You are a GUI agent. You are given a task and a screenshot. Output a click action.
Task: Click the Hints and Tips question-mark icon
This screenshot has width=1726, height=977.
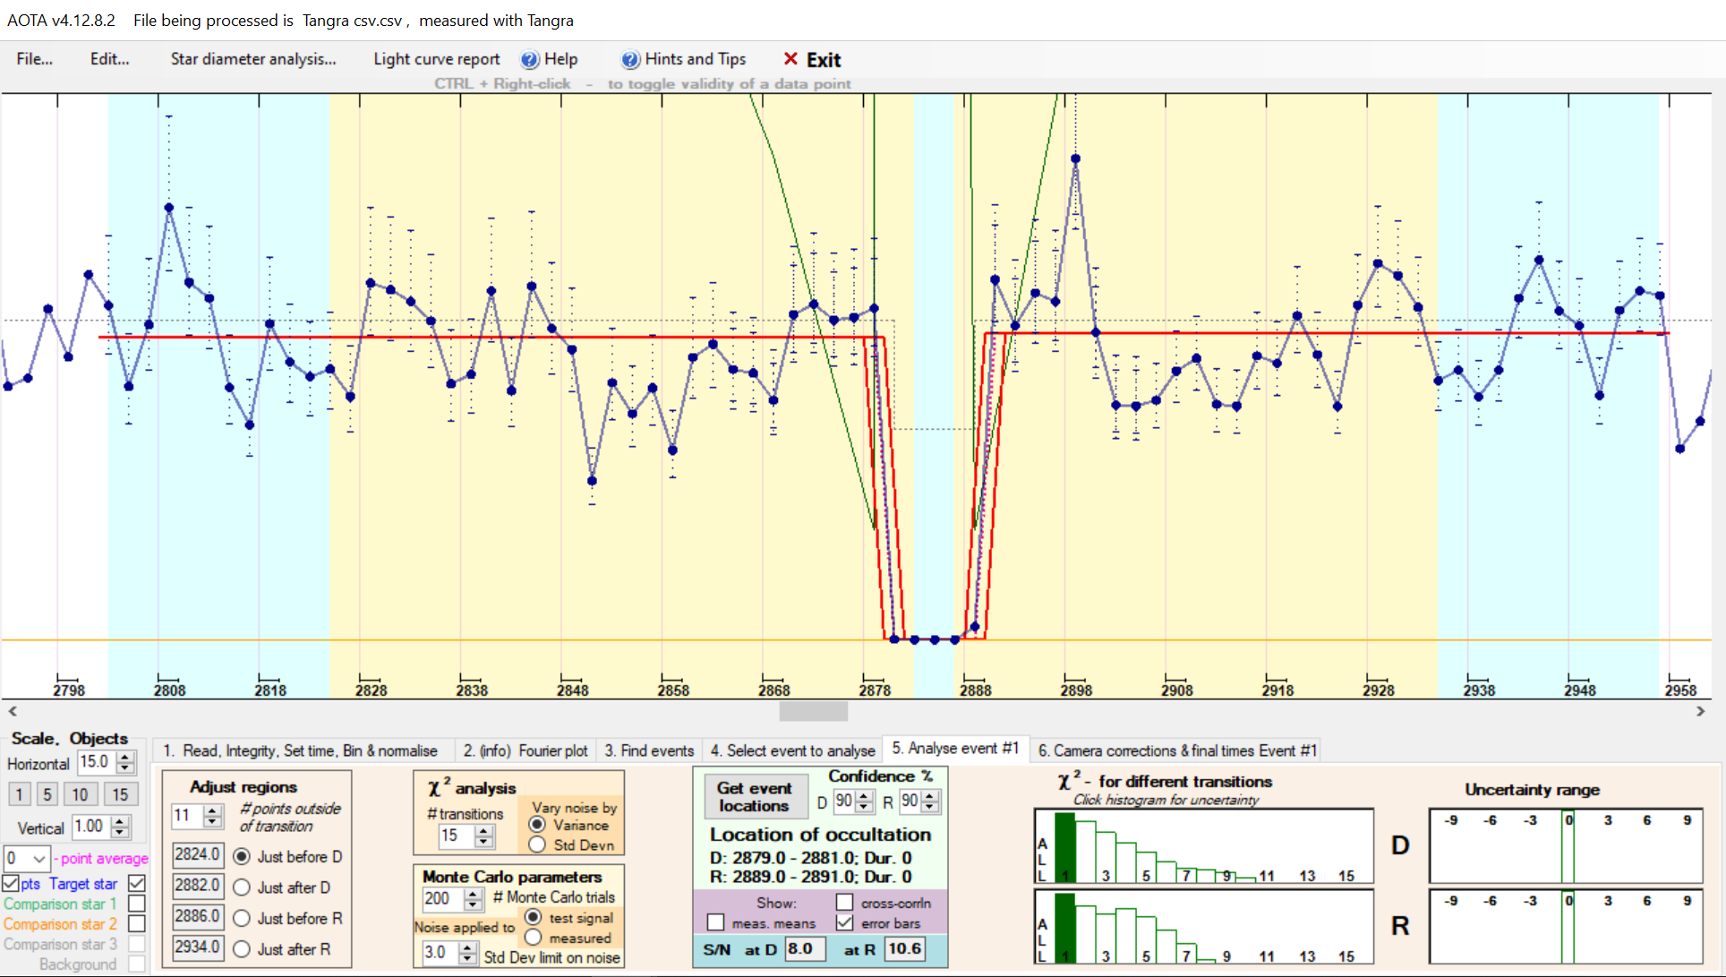[630, 60]
